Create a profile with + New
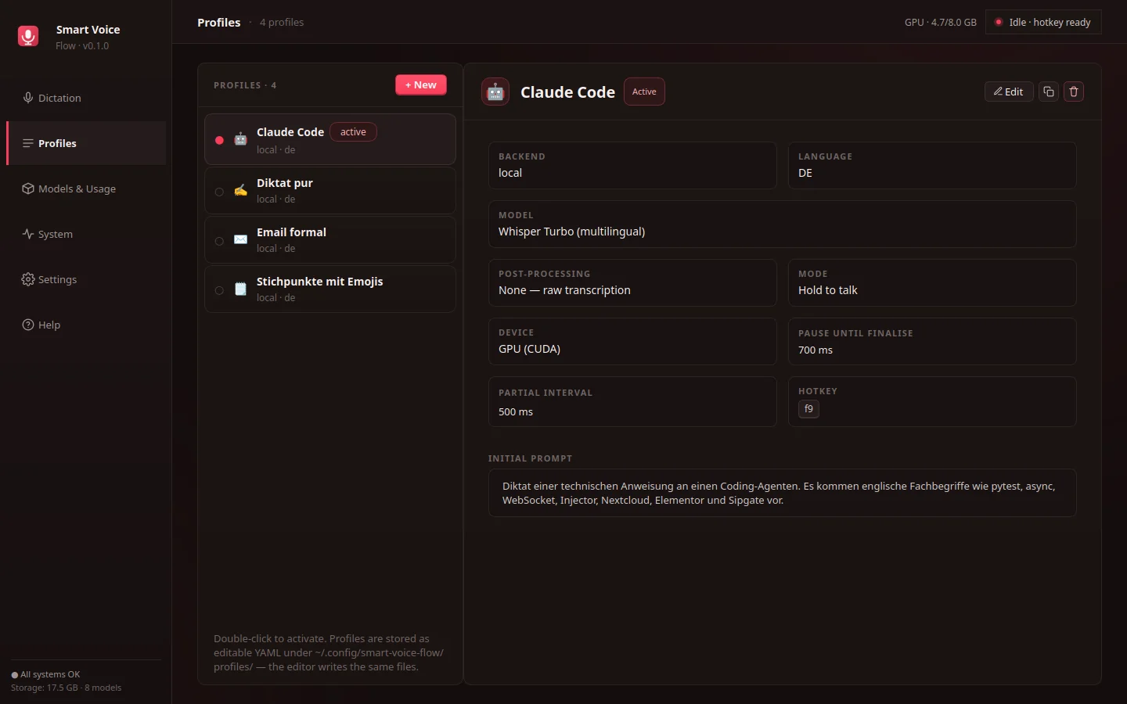Viewport: 1127px width, 704px height. point(421,84)
